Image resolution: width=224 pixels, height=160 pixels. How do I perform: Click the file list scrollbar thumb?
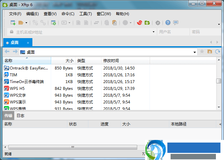pos(219,81)
